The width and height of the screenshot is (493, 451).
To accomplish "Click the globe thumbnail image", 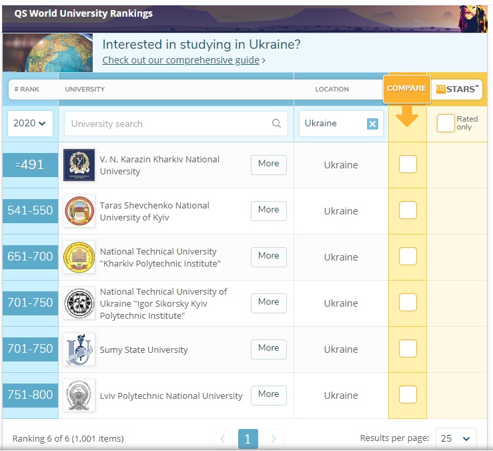I will tap(48, 53).
